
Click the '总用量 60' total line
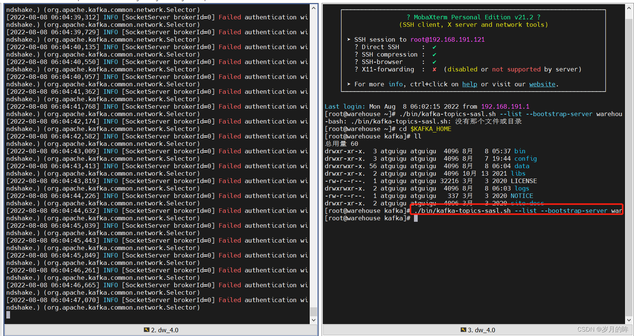[x=341, y=144]
